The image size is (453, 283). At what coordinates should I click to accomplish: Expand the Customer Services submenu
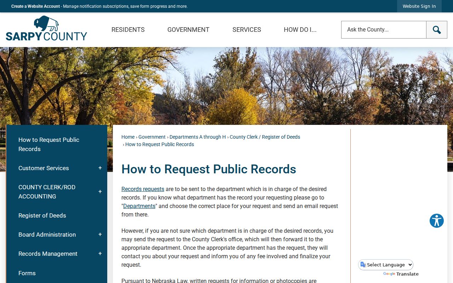(100, 168)
